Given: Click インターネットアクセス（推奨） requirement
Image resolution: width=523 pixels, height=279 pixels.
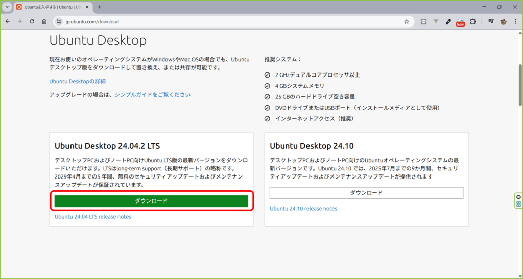Looking at the screenshot, I should pos(315,118).
